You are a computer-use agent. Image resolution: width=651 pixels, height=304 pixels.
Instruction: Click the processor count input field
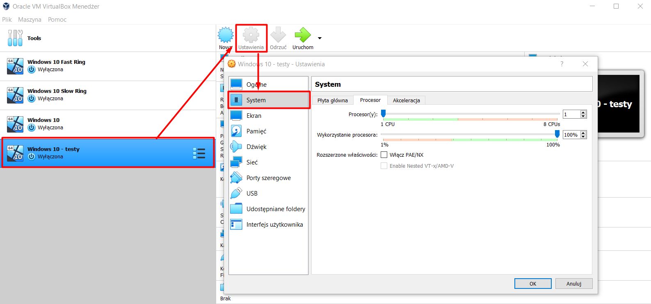pos(571,114)
